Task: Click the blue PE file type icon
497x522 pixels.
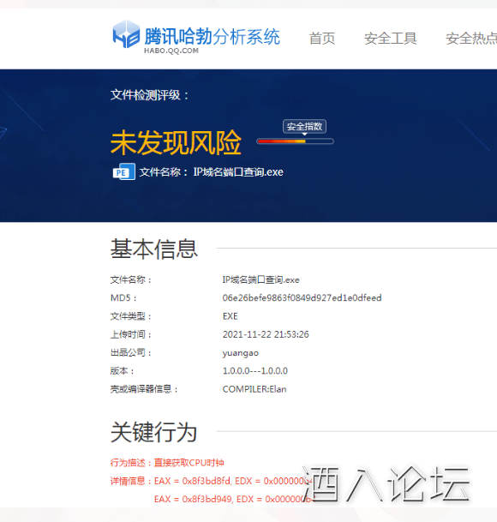Action: click(x=124, y=171)
